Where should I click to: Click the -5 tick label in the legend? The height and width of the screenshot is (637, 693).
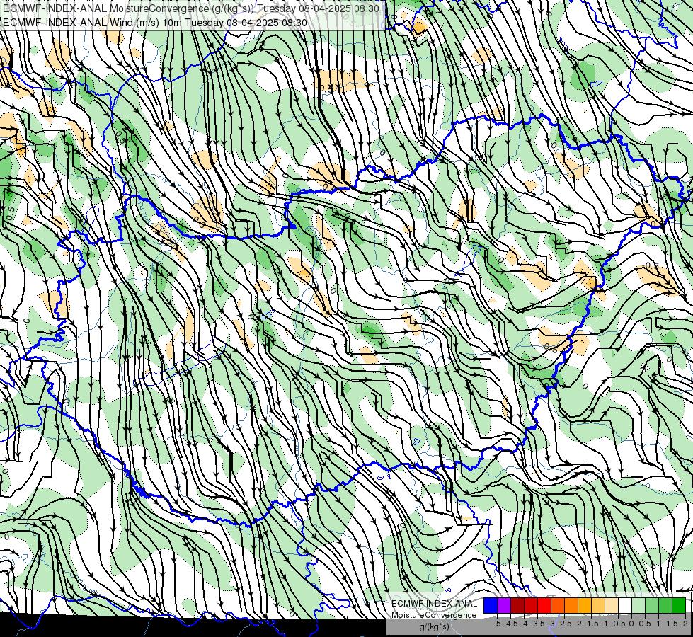click(x=497, y=624)
